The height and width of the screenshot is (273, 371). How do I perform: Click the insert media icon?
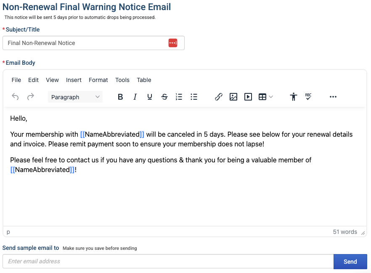[x=248, y=97]
